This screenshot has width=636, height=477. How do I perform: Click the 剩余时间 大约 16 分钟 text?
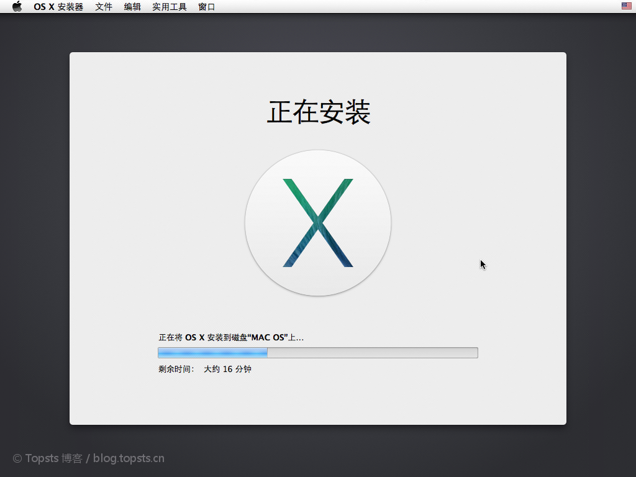pyautogui.click(x=205, y=369)
